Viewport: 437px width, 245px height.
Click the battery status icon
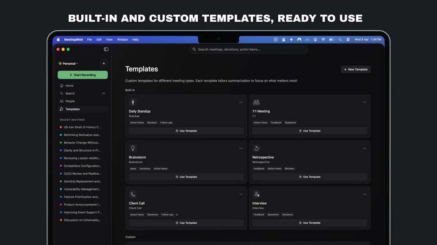point(332,40)
